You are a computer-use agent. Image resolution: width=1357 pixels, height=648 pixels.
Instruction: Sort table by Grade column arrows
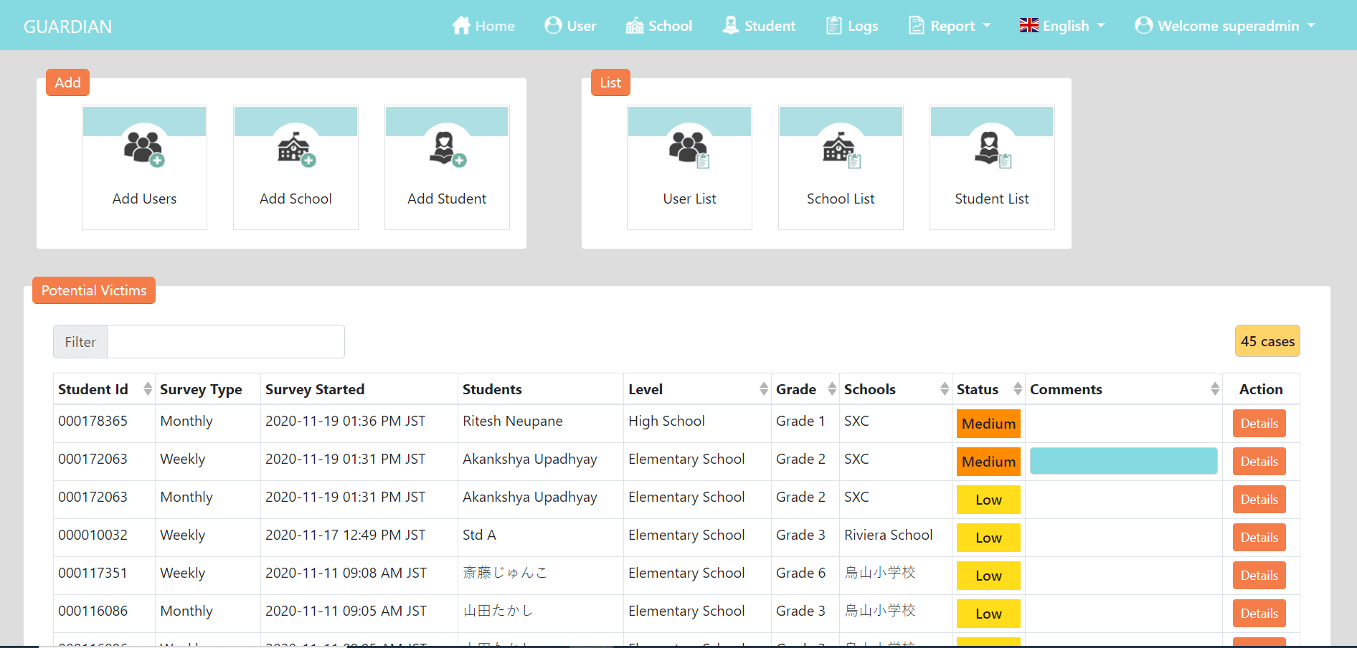(832, 389)
